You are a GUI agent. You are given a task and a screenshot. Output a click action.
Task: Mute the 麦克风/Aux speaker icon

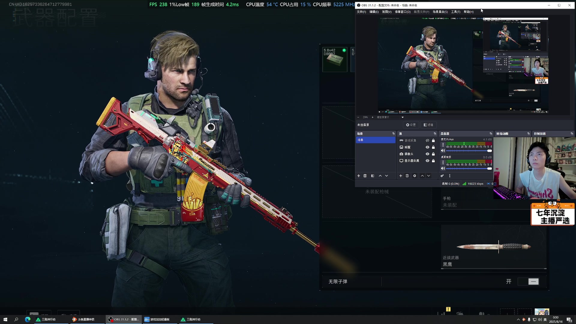pos(443,151)
